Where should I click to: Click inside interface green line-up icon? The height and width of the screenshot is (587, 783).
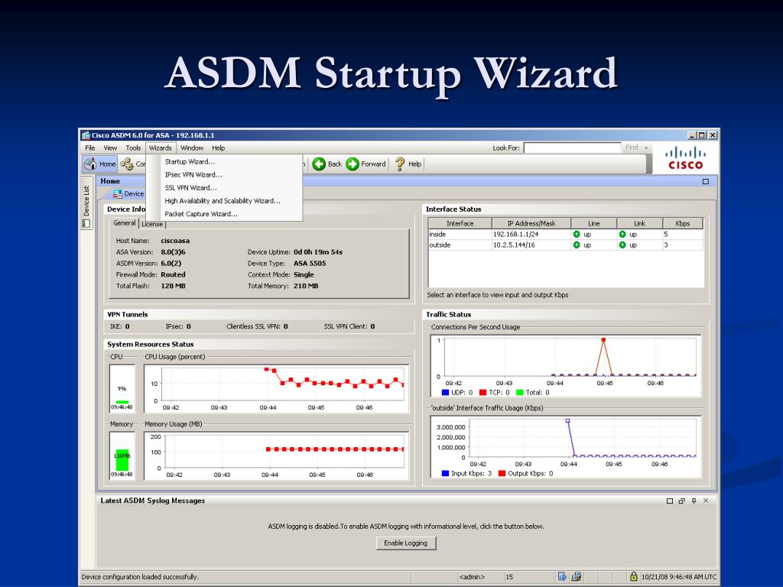(577, 234)
